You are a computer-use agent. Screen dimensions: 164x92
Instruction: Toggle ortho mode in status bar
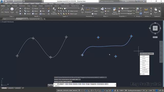pos(89,90)
